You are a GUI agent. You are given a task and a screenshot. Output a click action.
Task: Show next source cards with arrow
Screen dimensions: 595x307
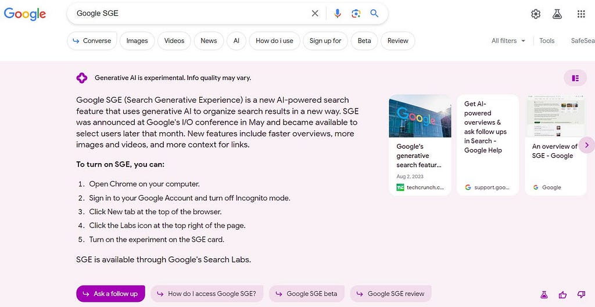tap(587, 145)
